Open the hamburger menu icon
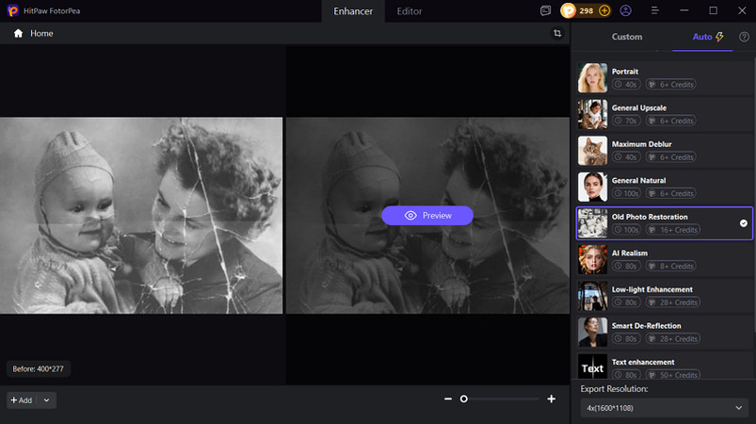 [x=654, y=10]
